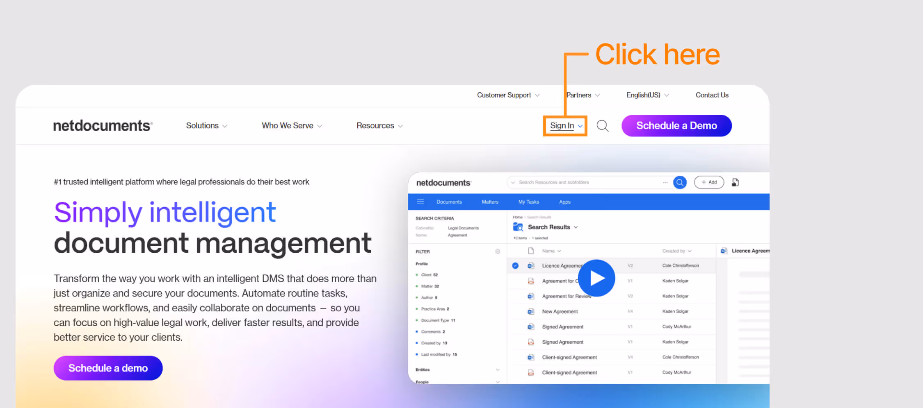Click the Search Results folder icon
The image size is (923, 408).
pyautogui.click(x=518, y=227)
